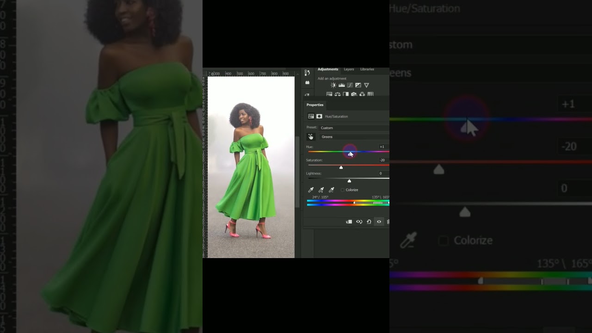Open the History panel icon
This screenshot has width=592, height=333.
click(307, 73)
